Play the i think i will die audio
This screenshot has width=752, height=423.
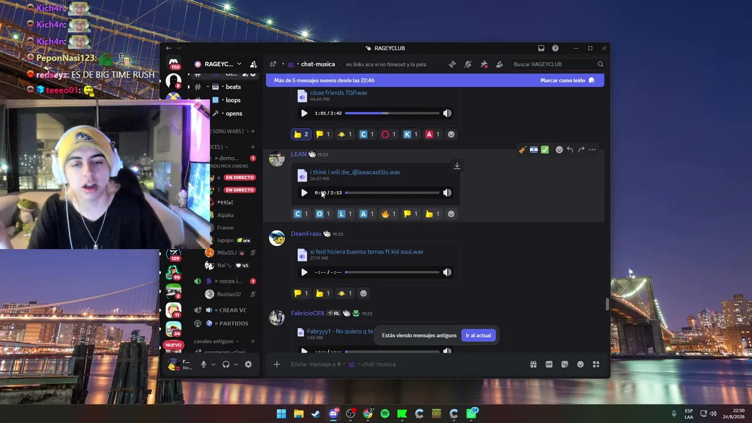[x=304, y=193]
